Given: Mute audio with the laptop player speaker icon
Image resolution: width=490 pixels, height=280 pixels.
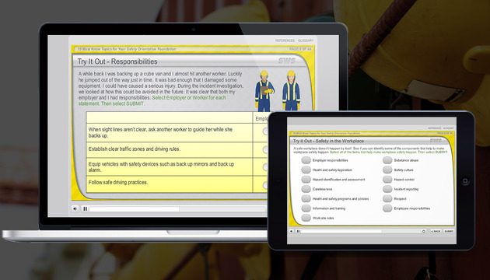Looking at the screenshot, I should coord(75,208).
